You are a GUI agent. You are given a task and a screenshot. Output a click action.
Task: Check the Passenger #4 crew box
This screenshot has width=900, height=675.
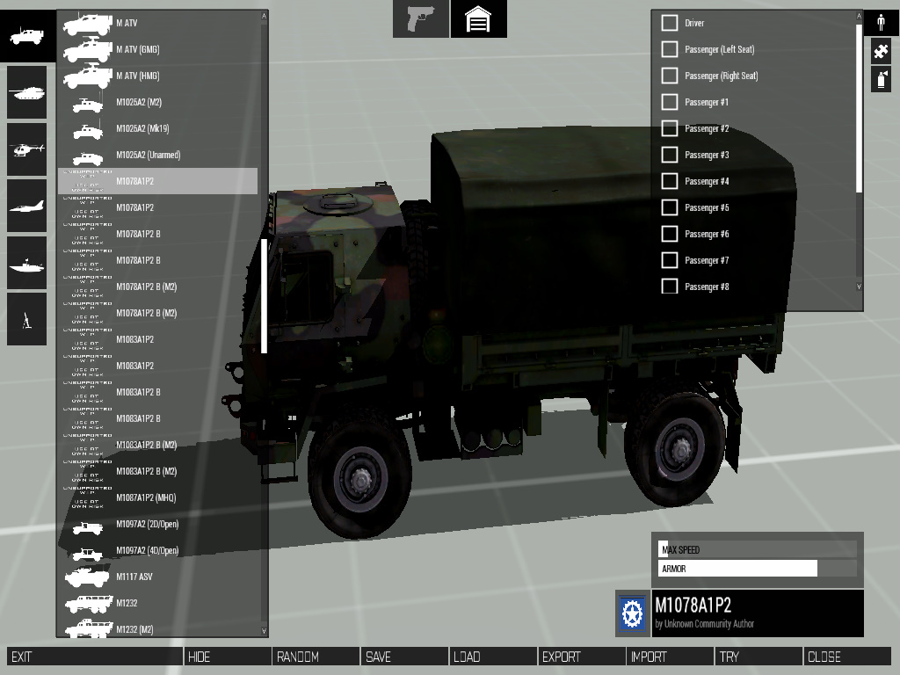tap(670, 181)
